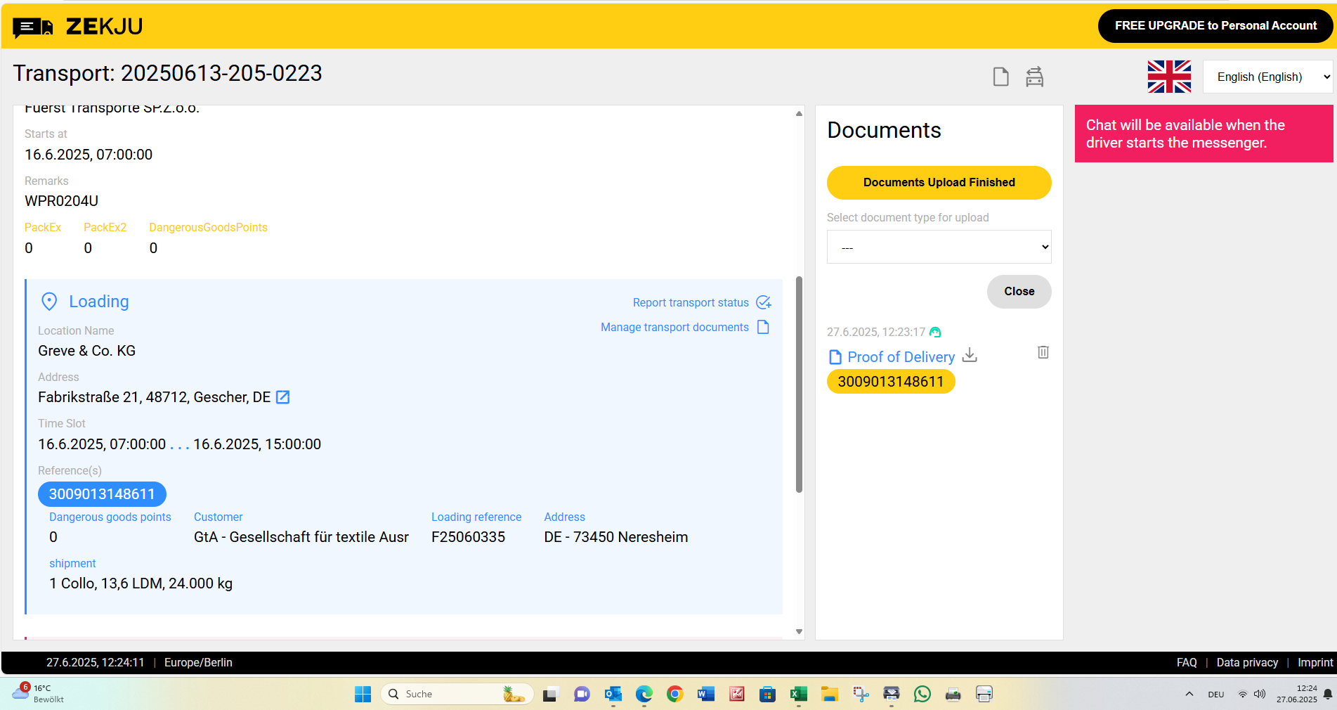The image size is (1337, 710).
Task: Edit the Fabrikstraße address via pencil icon
Action: click(x=282, y=397)
